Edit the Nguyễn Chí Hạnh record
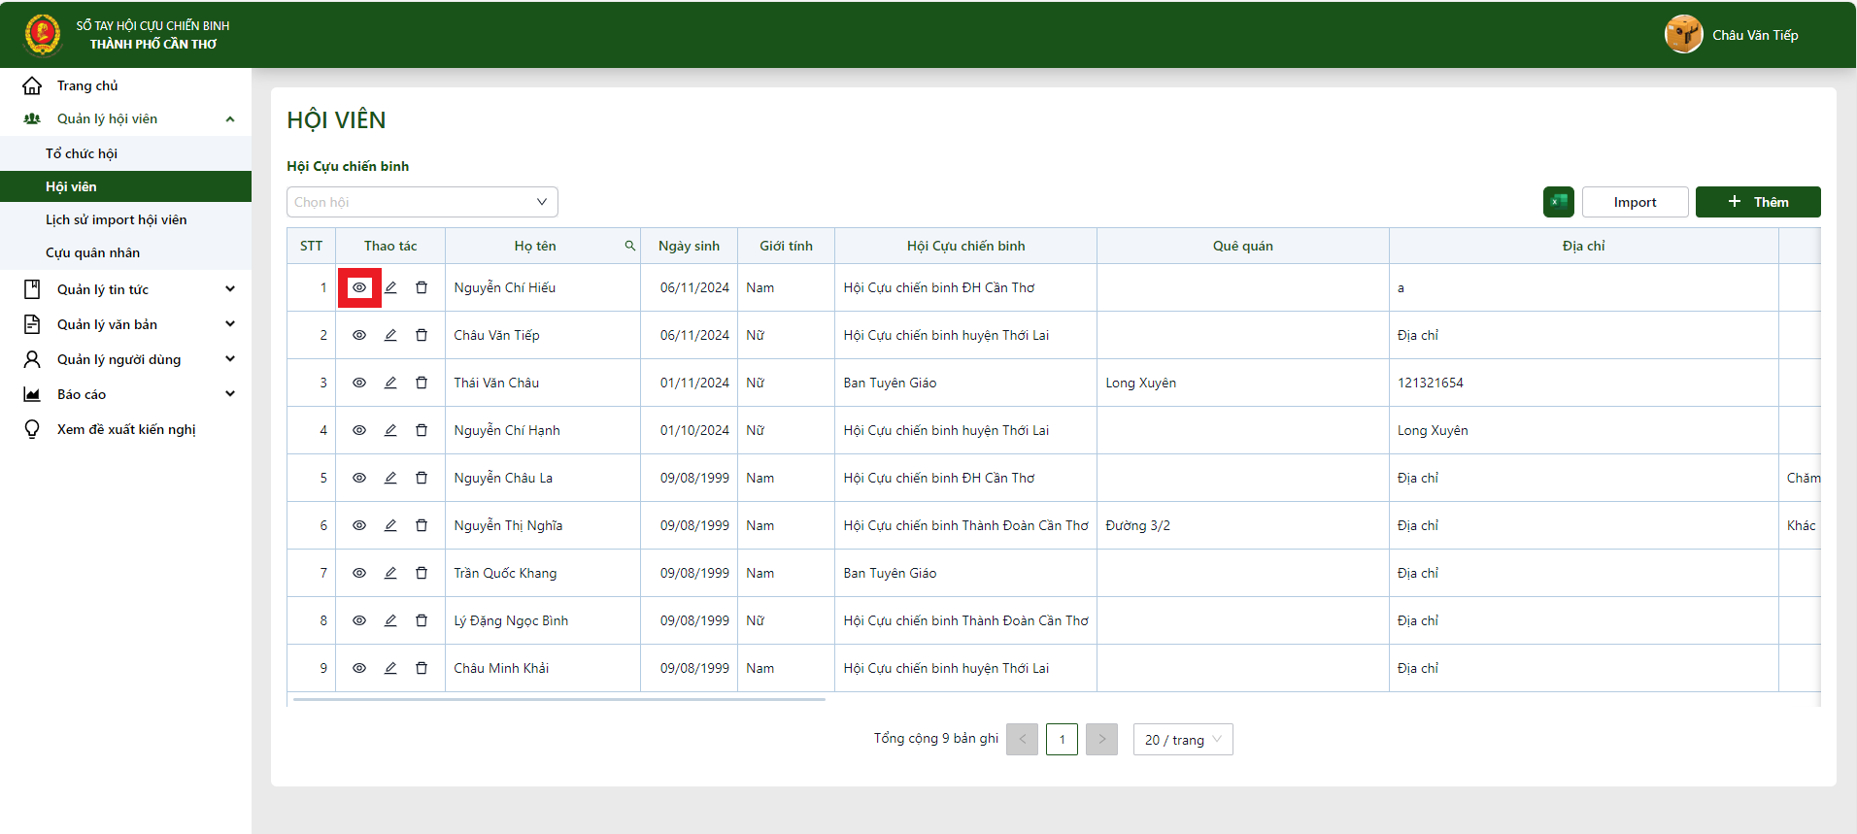 [x=390, y=430]
